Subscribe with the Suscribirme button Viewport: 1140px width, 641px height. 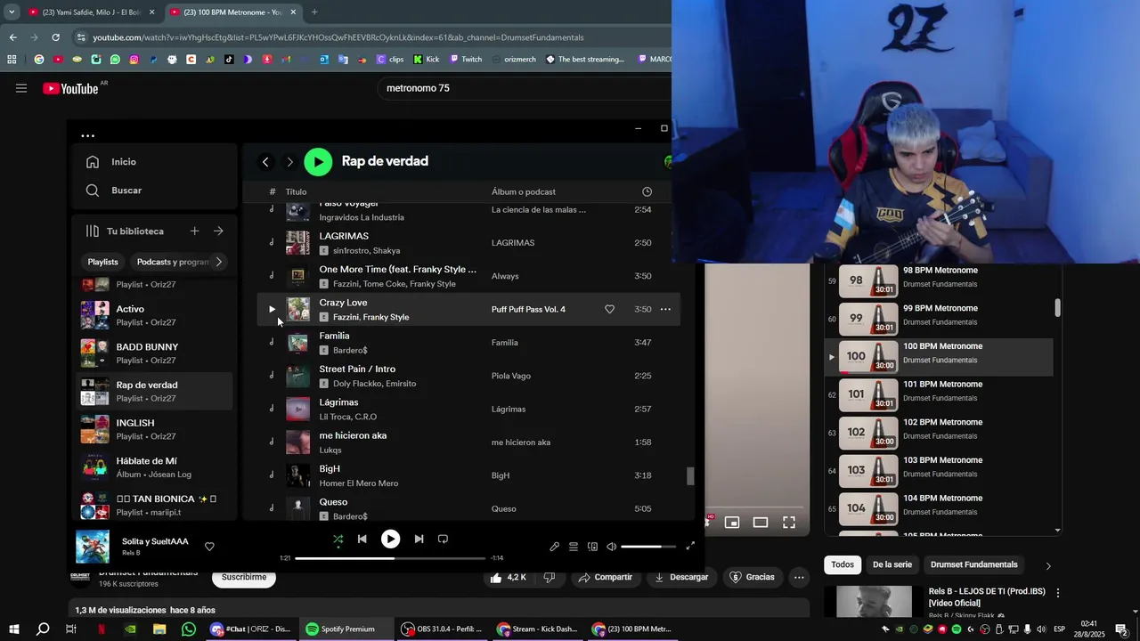244,577
